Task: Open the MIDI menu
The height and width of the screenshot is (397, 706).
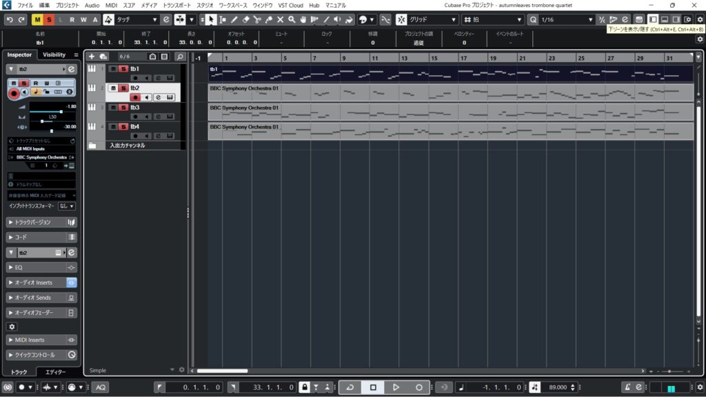Action: (x=111, y=5)
